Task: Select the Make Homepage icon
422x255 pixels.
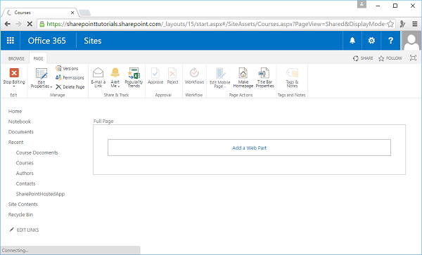Action: coord(243,73)
